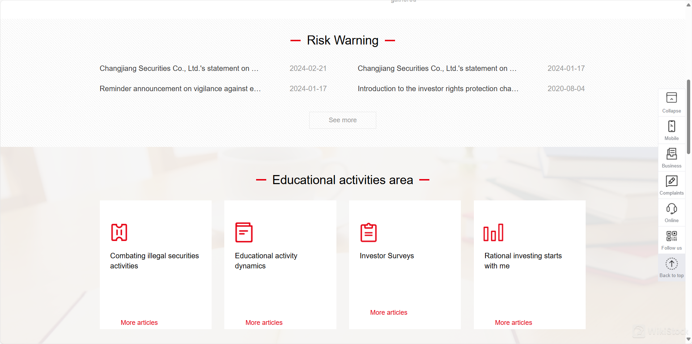The image size is (692, 344).
Task: Click the Online customer service headset icon
Action: 671,211
